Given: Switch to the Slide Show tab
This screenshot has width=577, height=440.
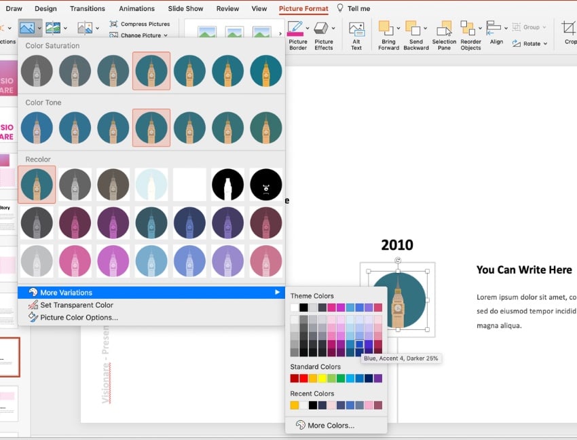Looking at the screenshot, I should coord(185,8).
